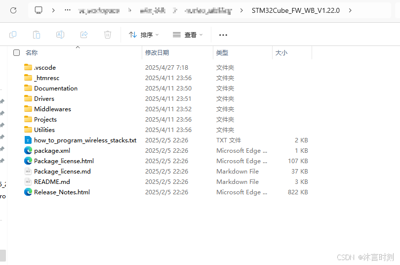Select the Documentation folder icon
The height and width of the screenshot is (265, 400).
(x=28, y=88)
